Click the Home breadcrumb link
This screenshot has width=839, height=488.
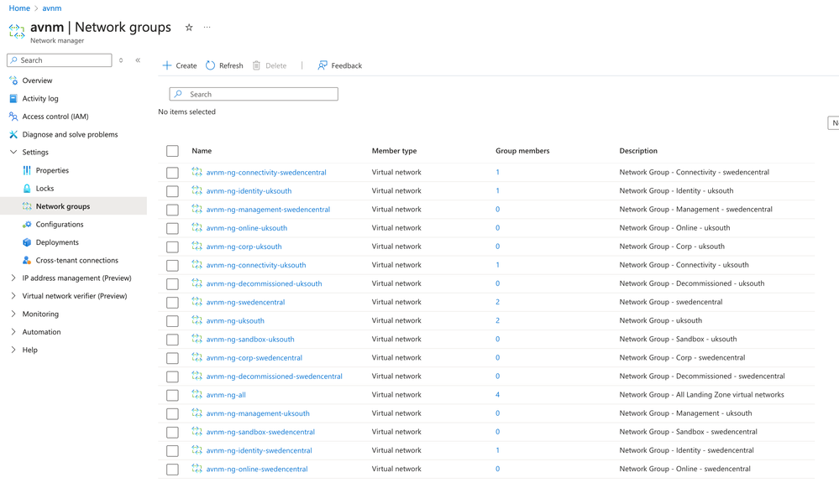pyautogui.click(x=19, y=8)
